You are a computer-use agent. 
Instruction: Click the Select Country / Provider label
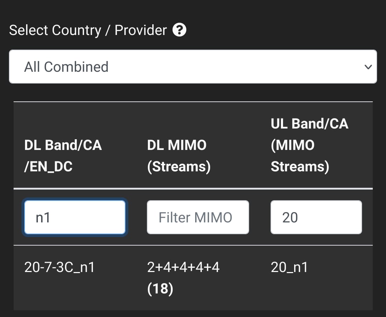[88, 30]
